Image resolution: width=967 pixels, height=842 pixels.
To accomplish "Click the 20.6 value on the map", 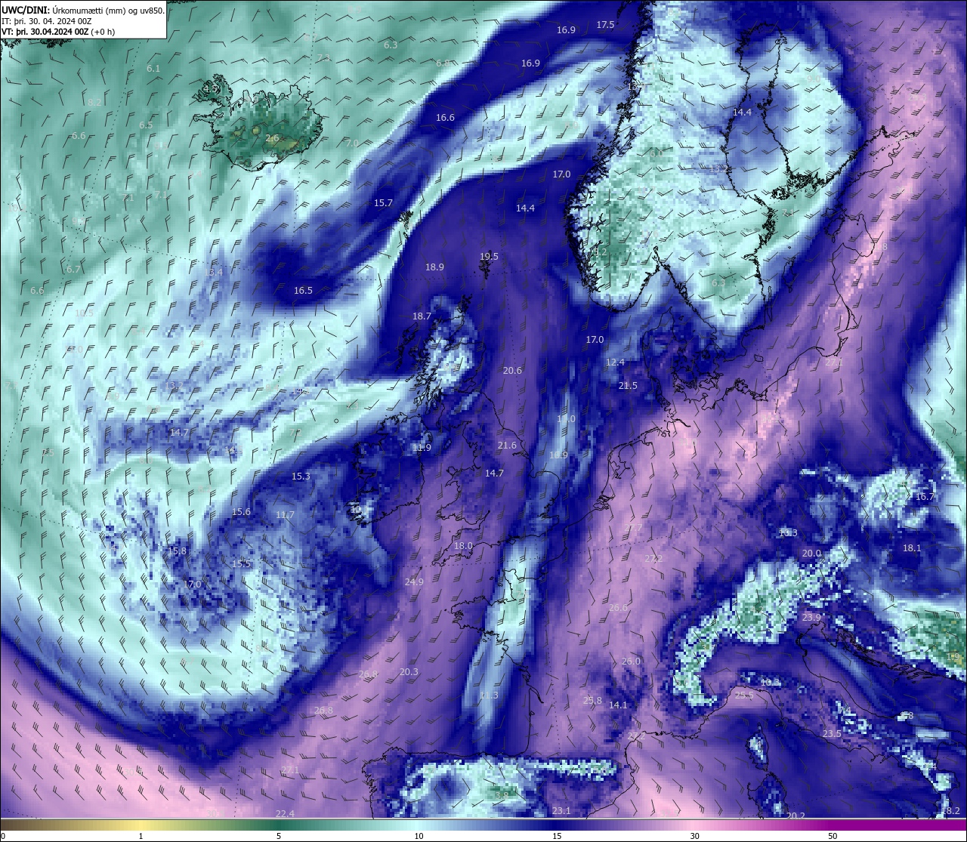I will point(512,371).
